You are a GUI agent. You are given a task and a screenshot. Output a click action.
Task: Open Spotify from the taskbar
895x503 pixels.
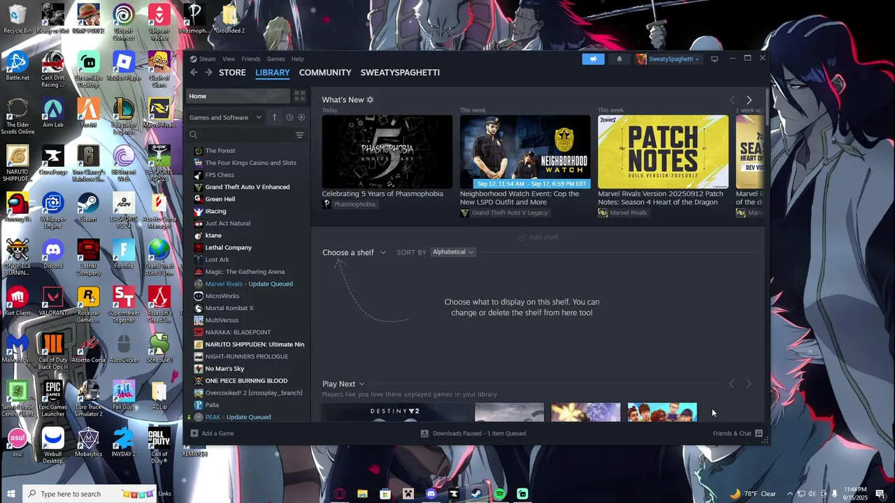pyautogui.click(x=500, y=494)
